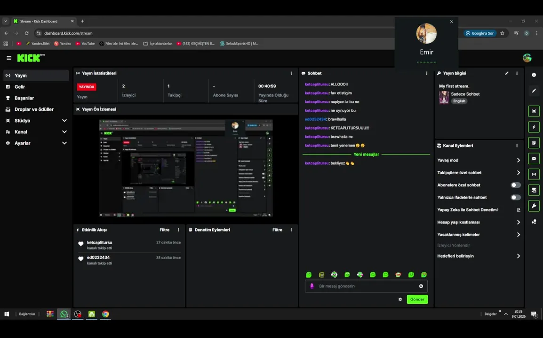Screen dimensions: 543x338
Task: Insert the red-haired emote in emote row
Action: point(398,275)
